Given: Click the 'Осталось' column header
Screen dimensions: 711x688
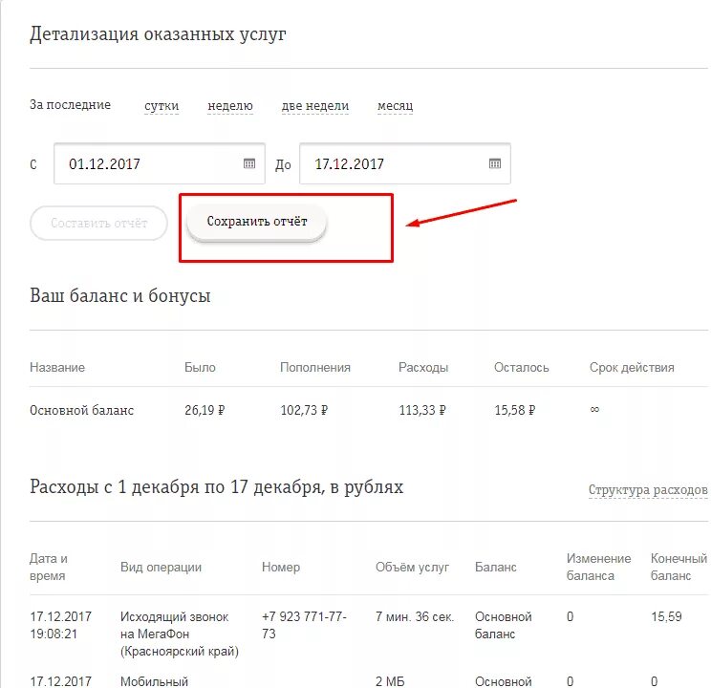Looking at the screenshot, I should (x=522, y=367).
